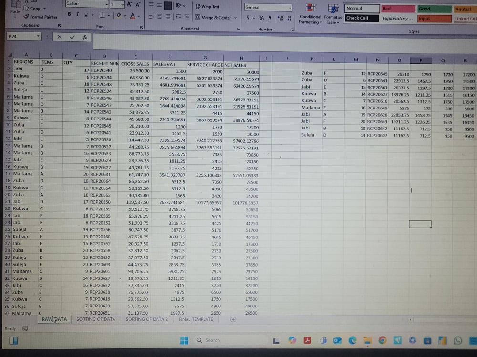Expand the General number format dropdown
The height and width of the screenshot is (357, 477).
click(290, 8)
